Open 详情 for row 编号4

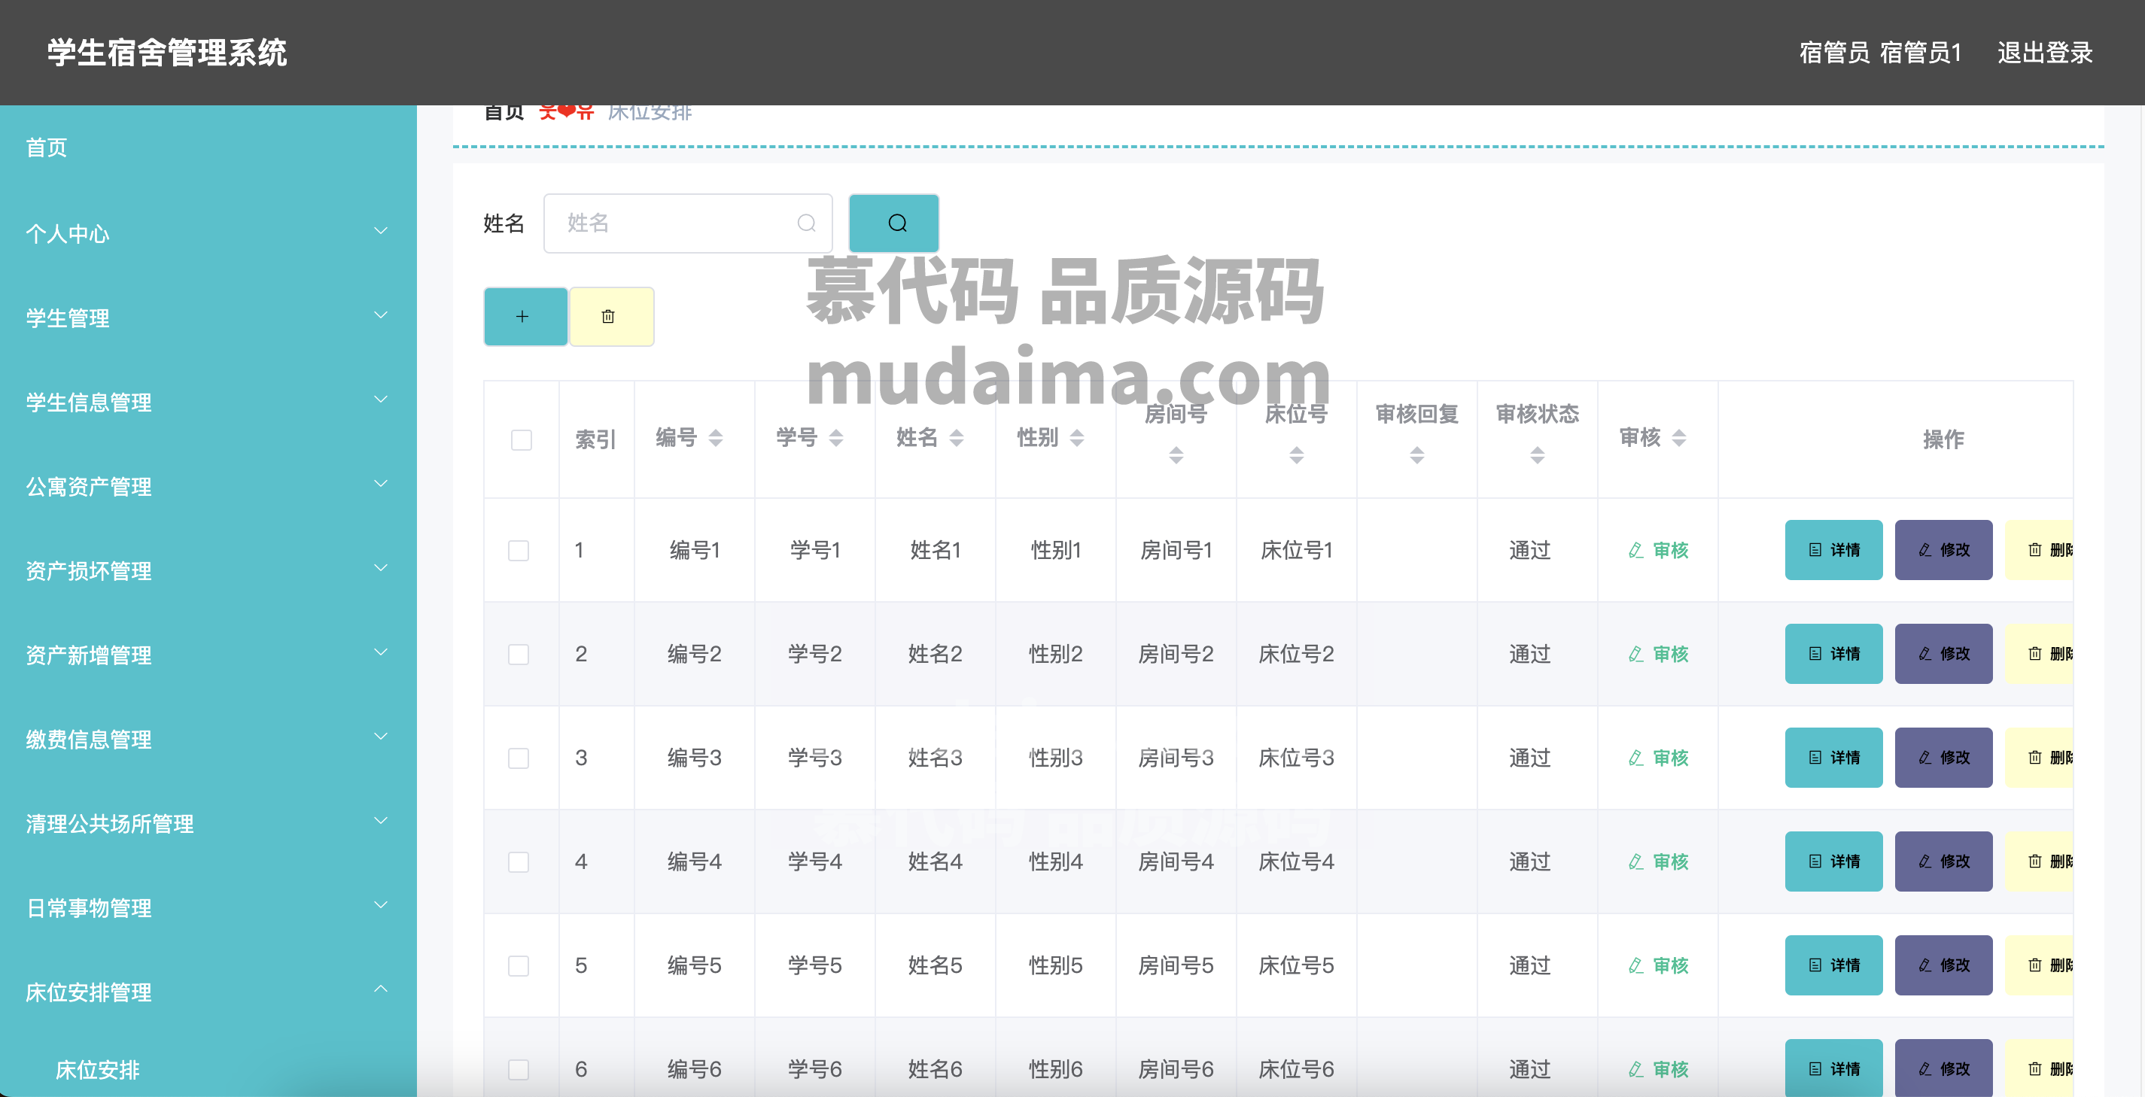point(1833,861)
